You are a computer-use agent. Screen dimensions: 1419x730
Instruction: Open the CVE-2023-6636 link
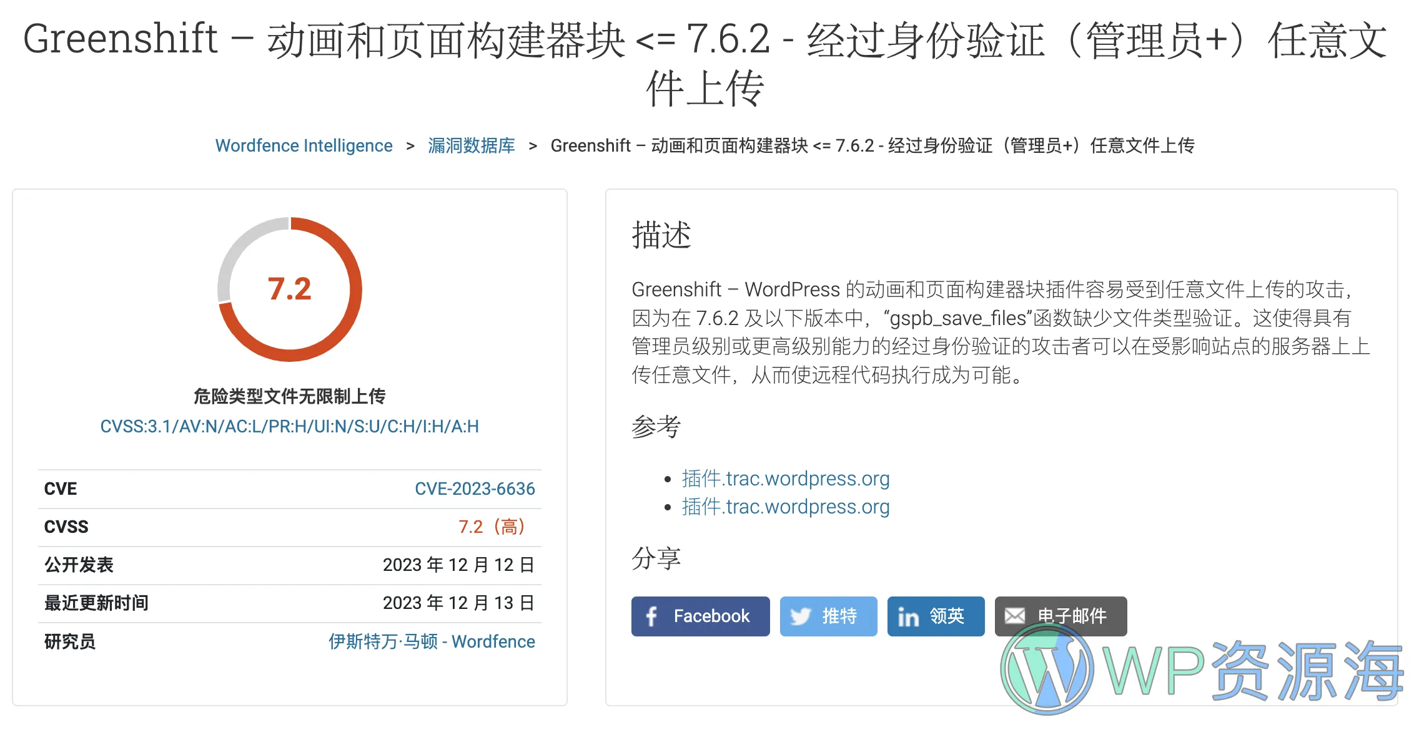point(475,489)
